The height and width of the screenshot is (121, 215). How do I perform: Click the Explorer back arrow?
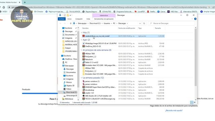pyautogui.click(x=60, y=24)
